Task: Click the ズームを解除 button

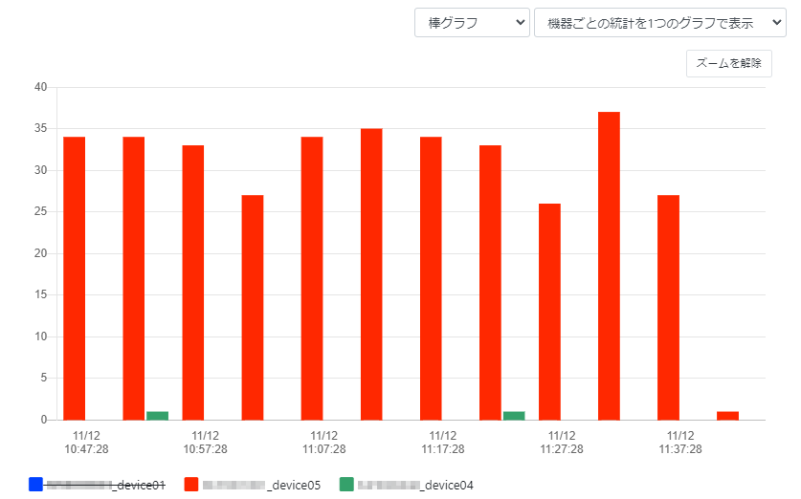Action: click(728, 64)
